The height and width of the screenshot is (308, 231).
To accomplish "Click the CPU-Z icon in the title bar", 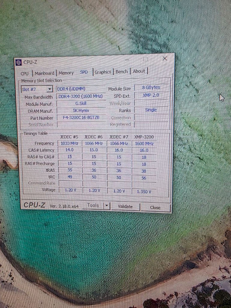I will (19, 63).
